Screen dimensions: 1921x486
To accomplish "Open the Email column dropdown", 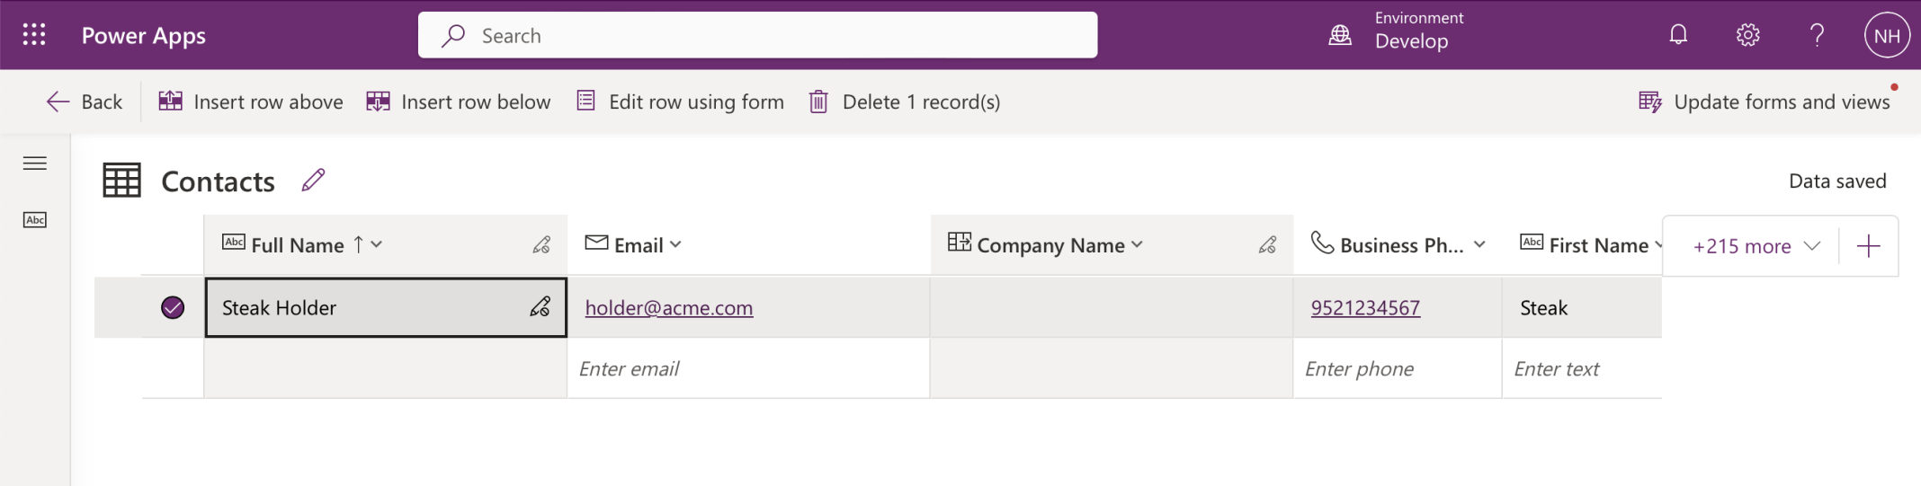I will pos(676,244).
